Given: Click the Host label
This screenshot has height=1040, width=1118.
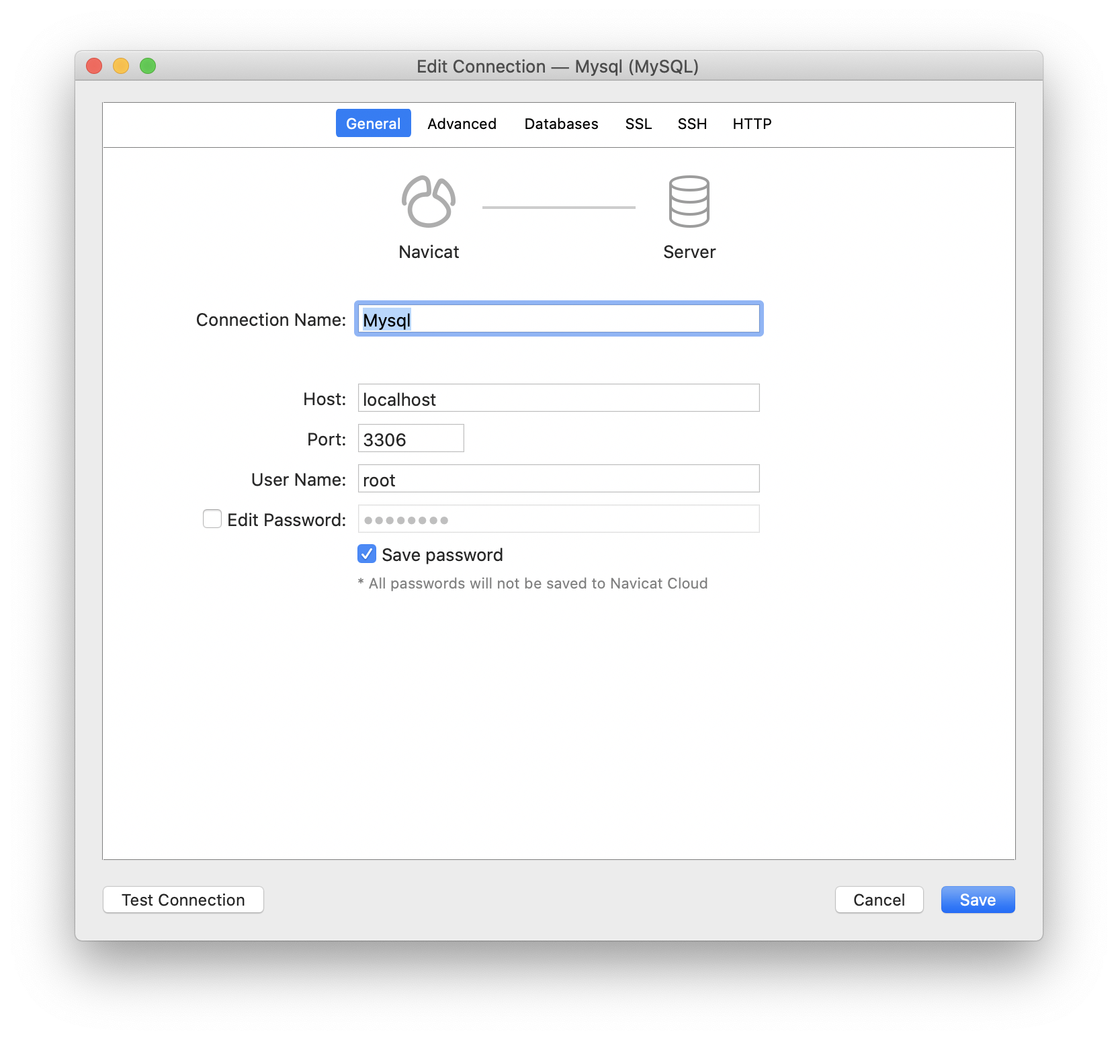Looking at the screenshot, I should click(x=325, y=399).
